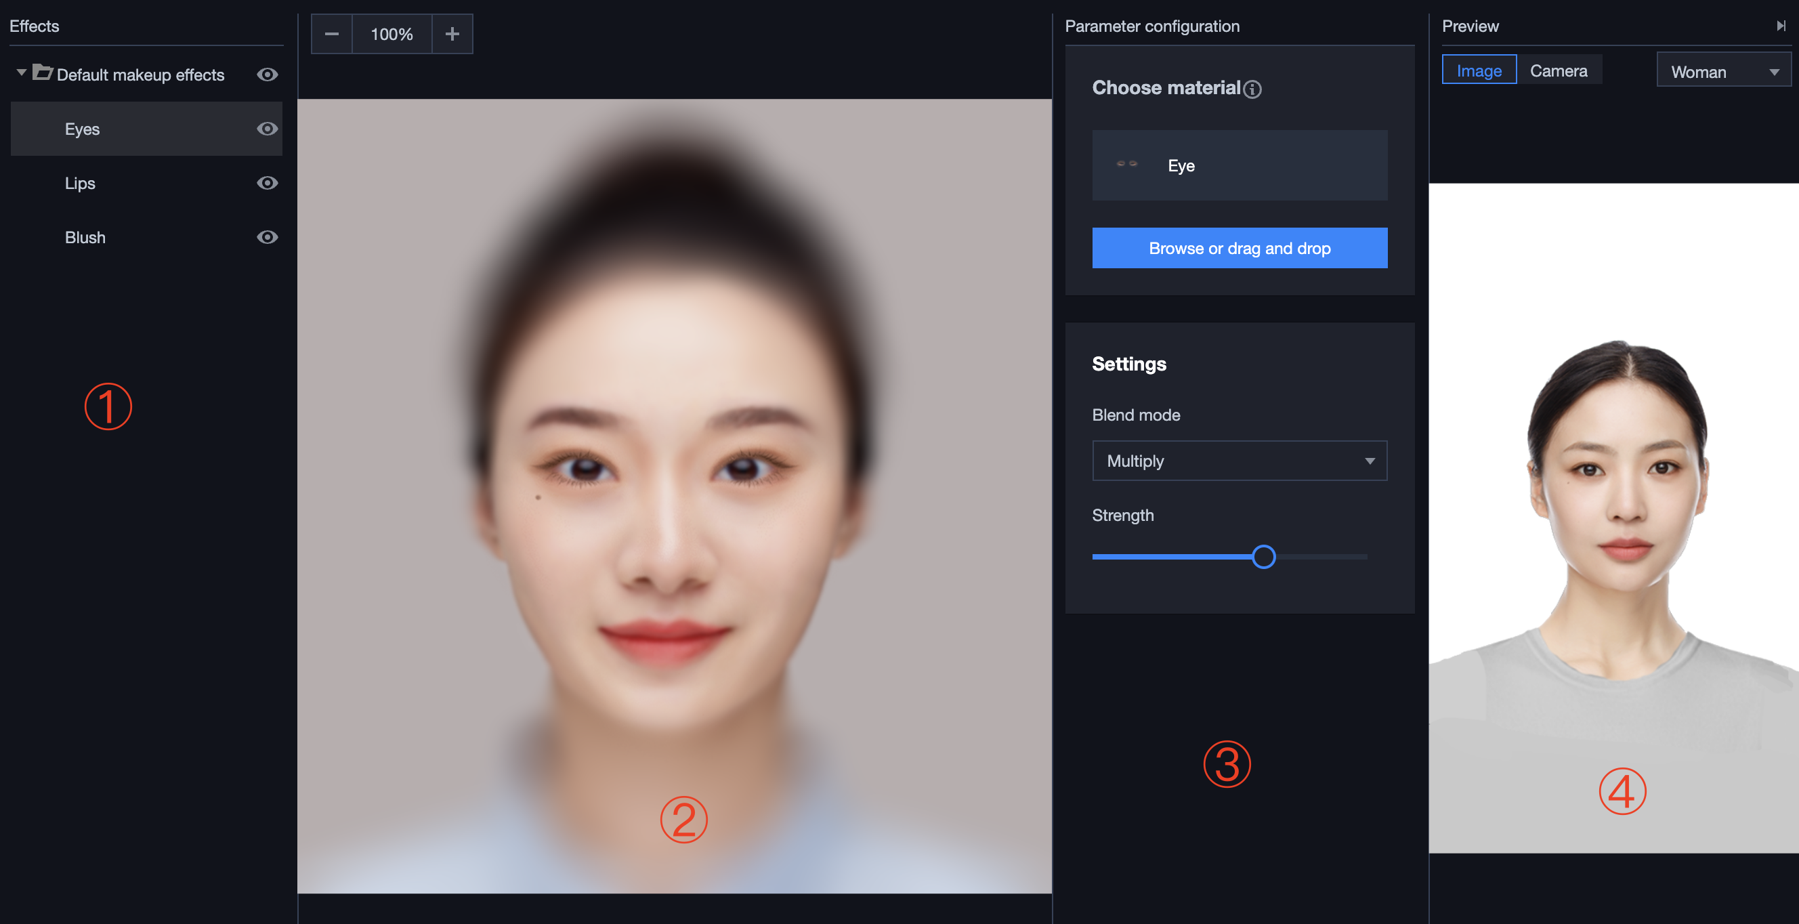1799x924 pixels.
Task: Select the Blush effect item
Action: tap(85, 238)
